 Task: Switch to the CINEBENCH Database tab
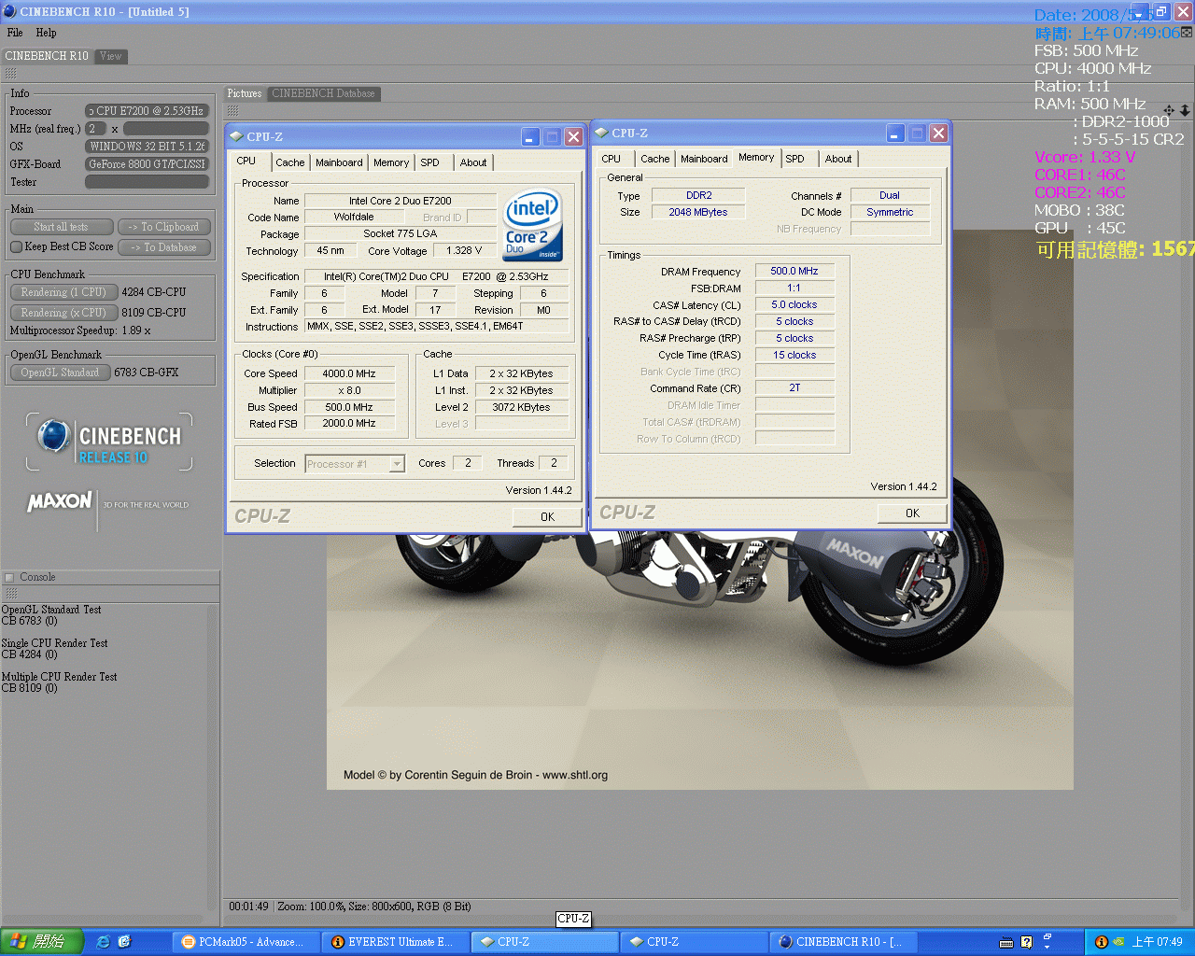pos(323,93)
